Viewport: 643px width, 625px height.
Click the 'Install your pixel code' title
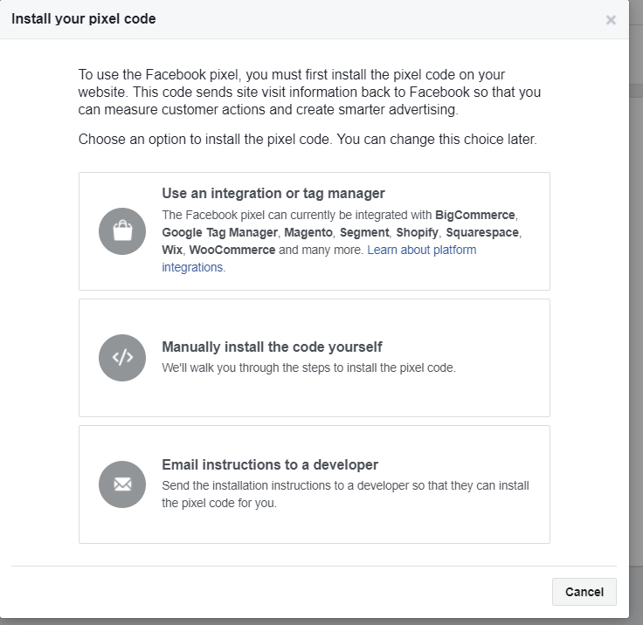[x=84, y=18]
